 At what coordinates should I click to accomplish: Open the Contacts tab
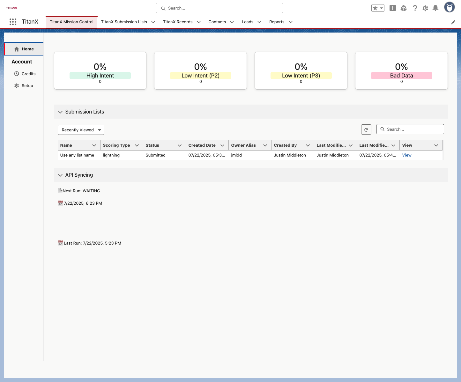(x=217, y=22)
